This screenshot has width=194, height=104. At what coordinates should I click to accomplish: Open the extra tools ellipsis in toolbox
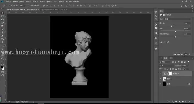pos(2,62)
